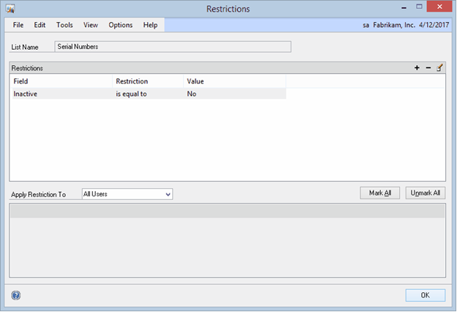Open the Help menu
This screenshot has width=457, height=312.
(150, 25)
